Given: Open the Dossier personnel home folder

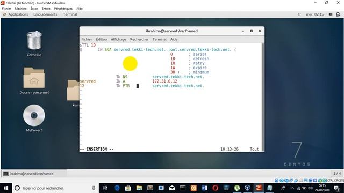Looking at the screenshot, I should pos(34,78).
